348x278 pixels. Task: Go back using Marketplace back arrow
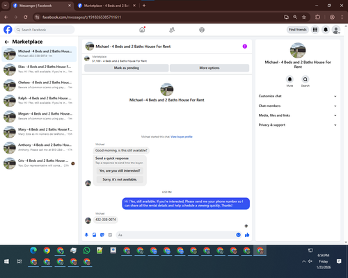[x=7, y=42]
